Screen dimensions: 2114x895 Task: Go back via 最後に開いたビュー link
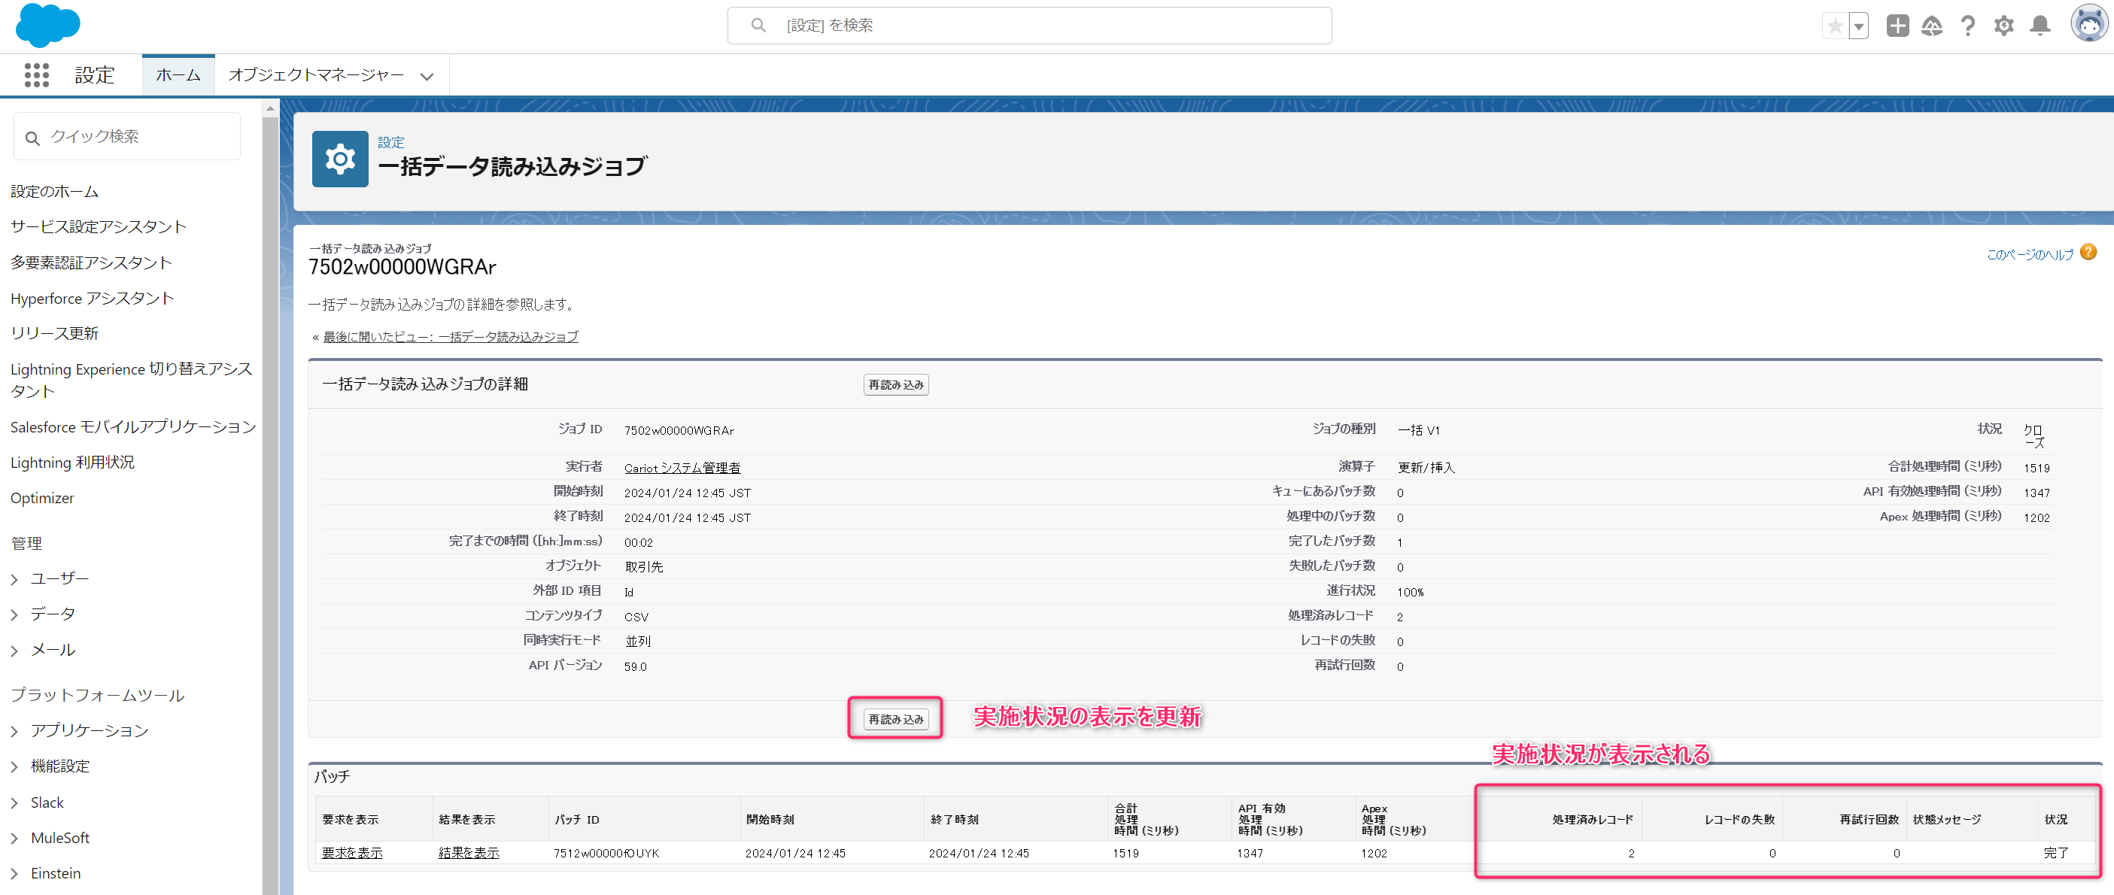coord(451,336)
